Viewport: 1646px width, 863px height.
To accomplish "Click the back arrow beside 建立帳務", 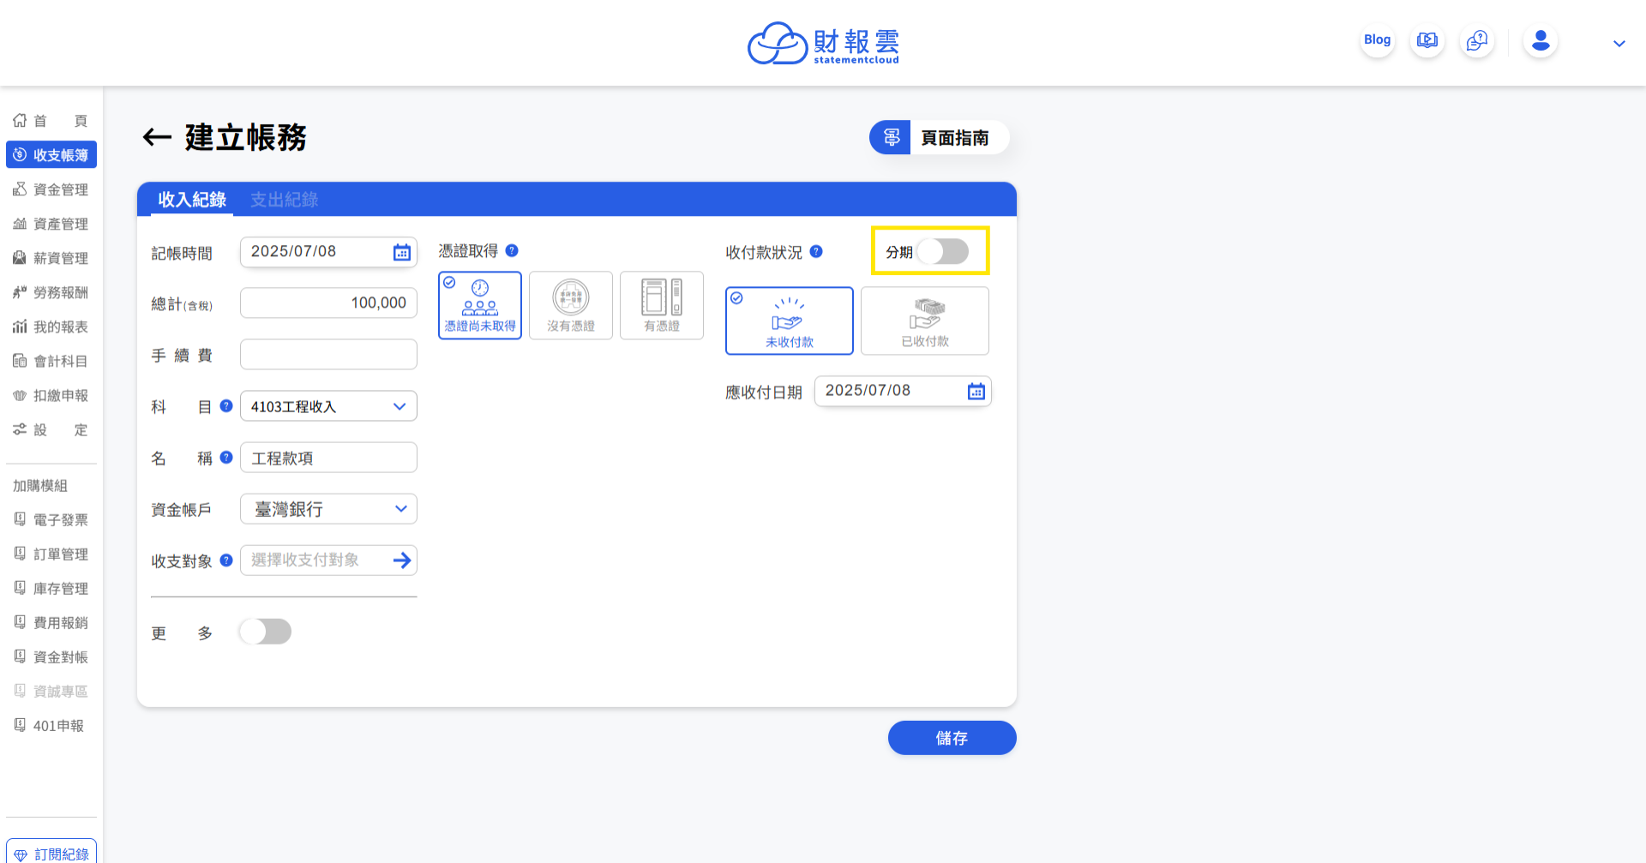I will 157,137.
